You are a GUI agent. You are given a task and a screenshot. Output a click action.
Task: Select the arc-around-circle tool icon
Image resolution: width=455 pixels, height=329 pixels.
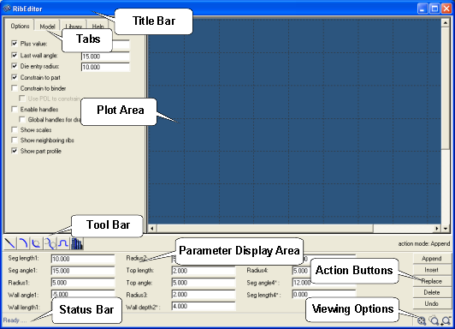pyautogui.click(x=36, y=243)
